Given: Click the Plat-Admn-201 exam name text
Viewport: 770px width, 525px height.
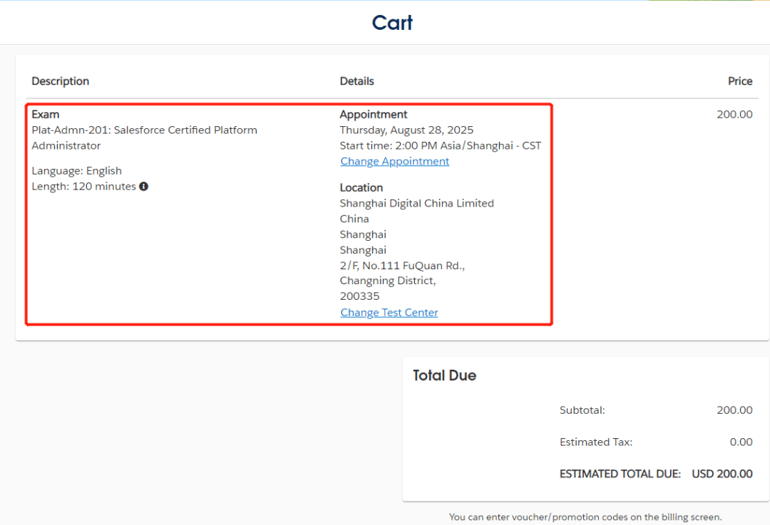Looking at the screenshot, I should click(x=144, y=130).
